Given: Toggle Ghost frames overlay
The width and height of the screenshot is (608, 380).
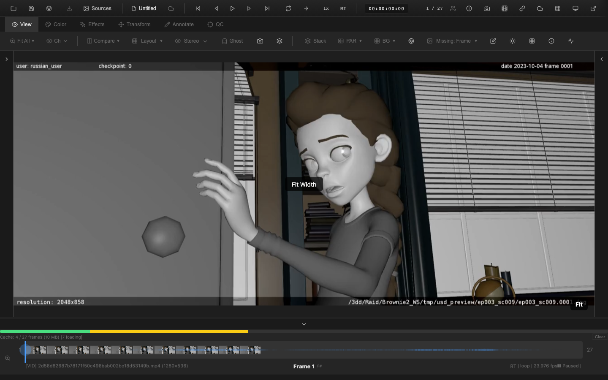Looking at the screenshot, I should point(232,41).
